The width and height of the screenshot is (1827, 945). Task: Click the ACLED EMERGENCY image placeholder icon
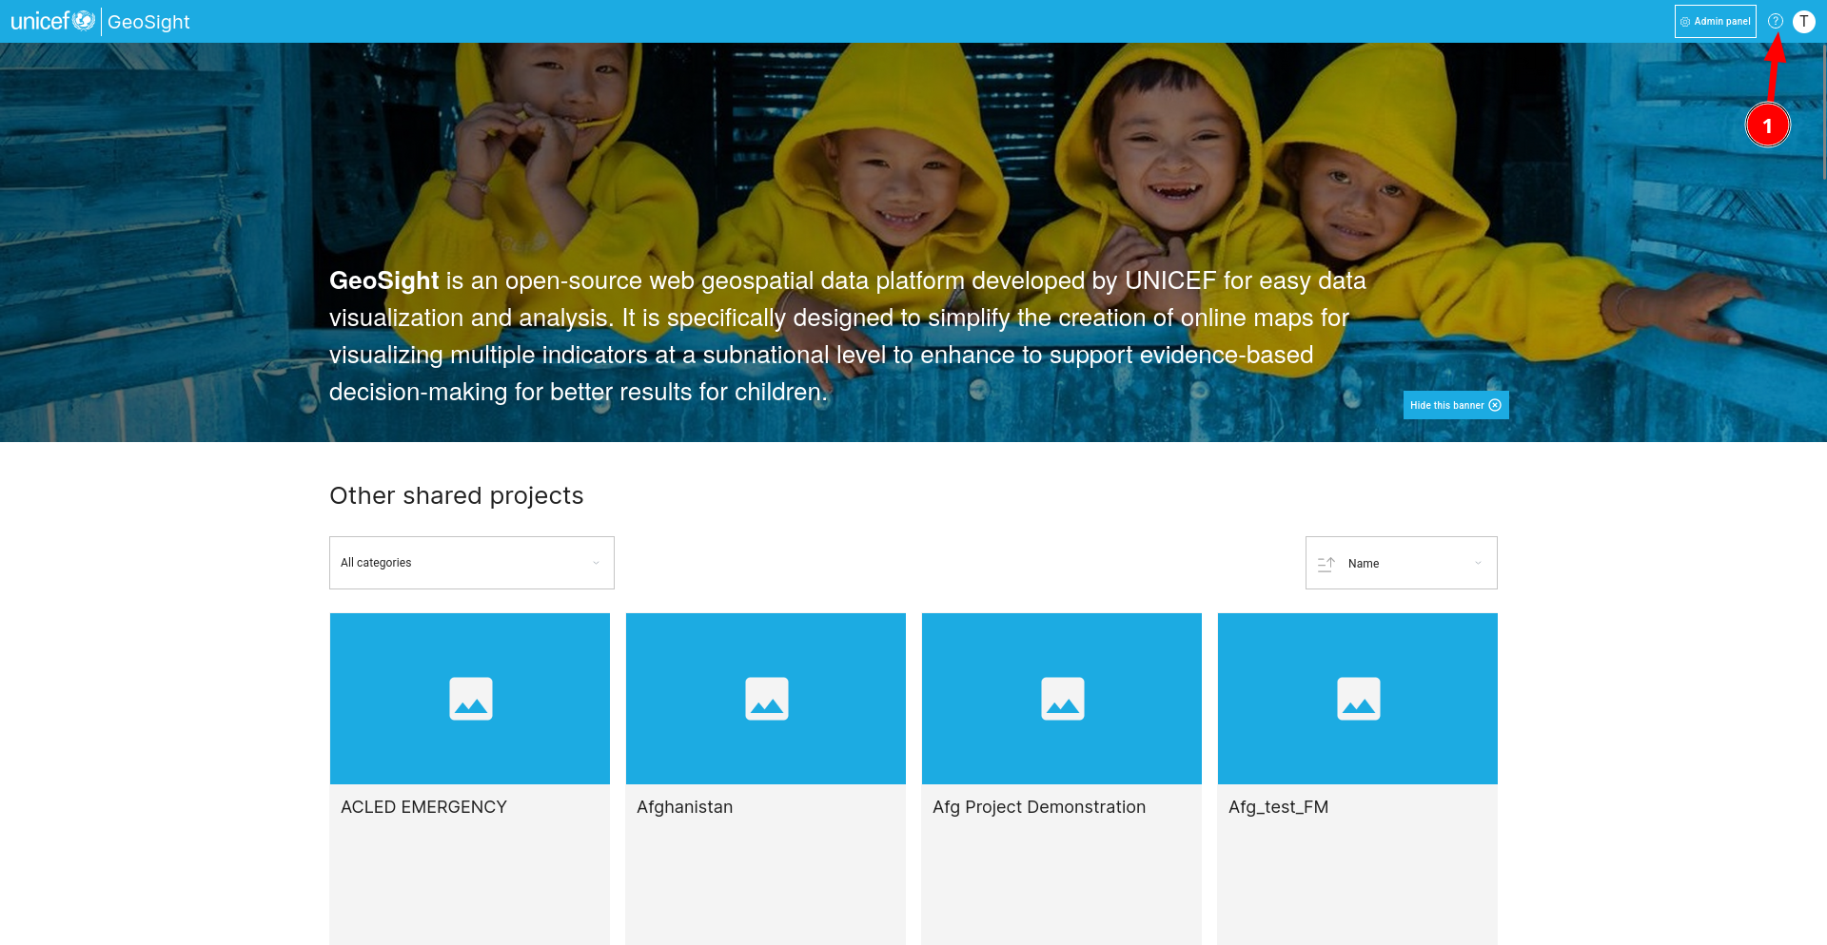click(x=471, y=699)
